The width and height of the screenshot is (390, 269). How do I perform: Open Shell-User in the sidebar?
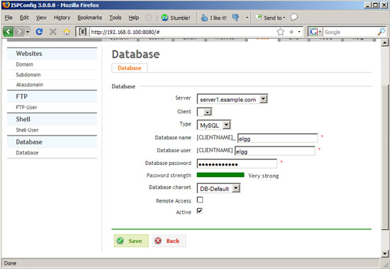point(27,130)
